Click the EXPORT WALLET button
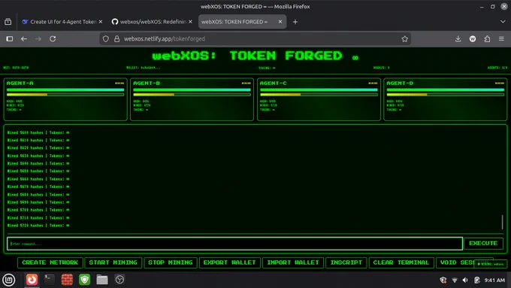 [229, 262]
